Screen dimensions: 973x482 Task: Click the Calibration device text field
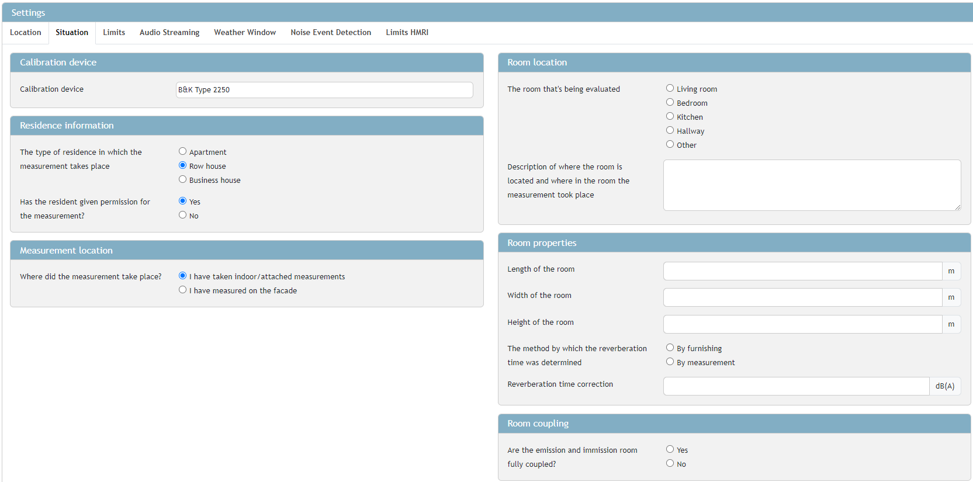pyautogui.click(x=324, y=90)
